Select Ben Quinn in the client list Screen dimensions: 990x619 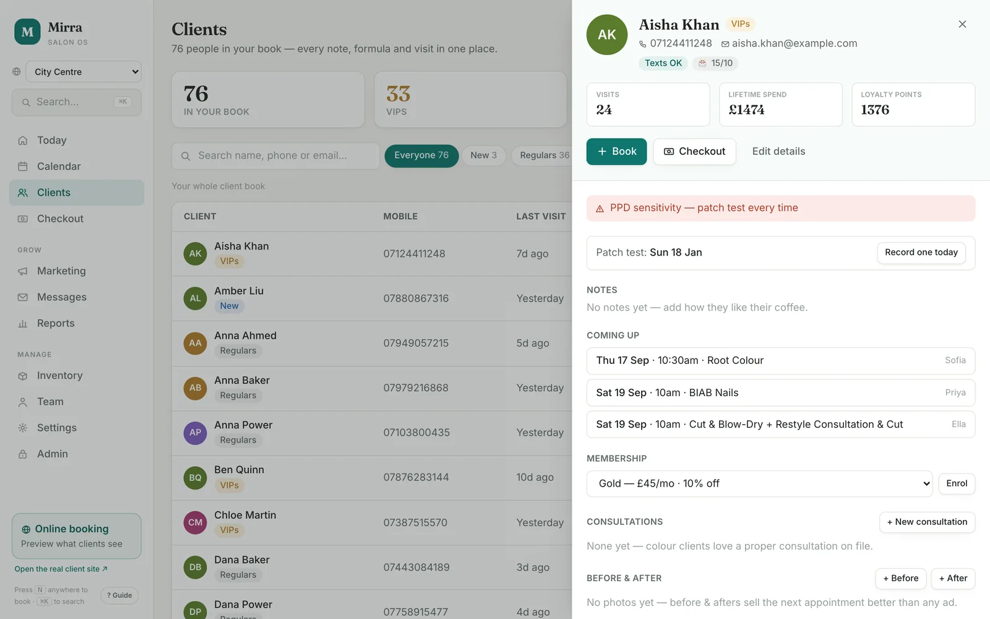[x=371, y=477]
